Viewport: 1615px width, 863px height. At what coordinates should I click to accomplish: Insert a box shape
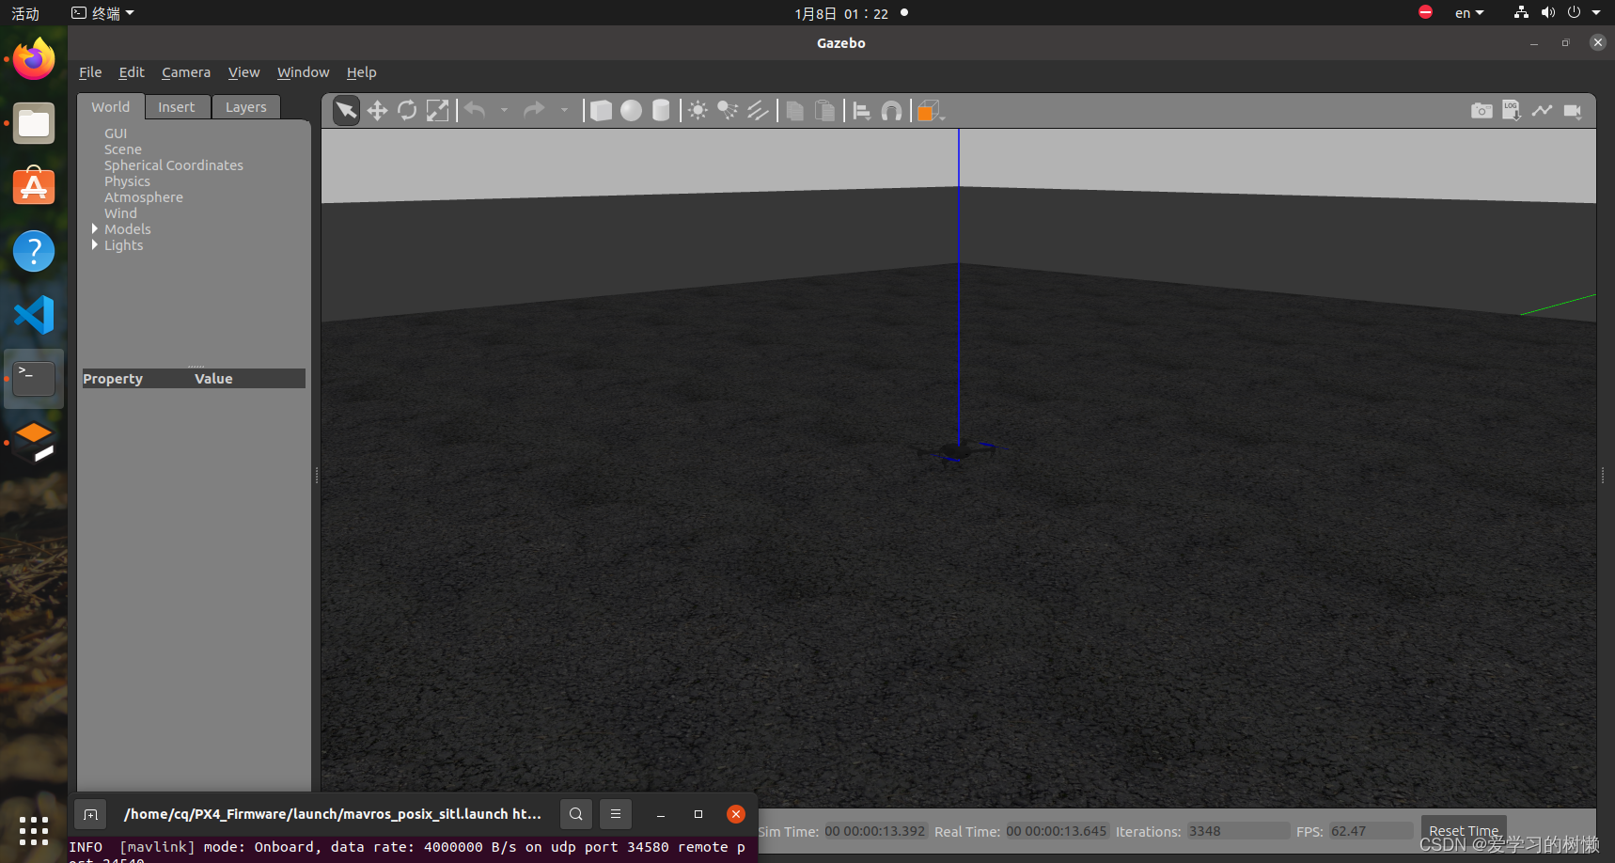[601, 111]
